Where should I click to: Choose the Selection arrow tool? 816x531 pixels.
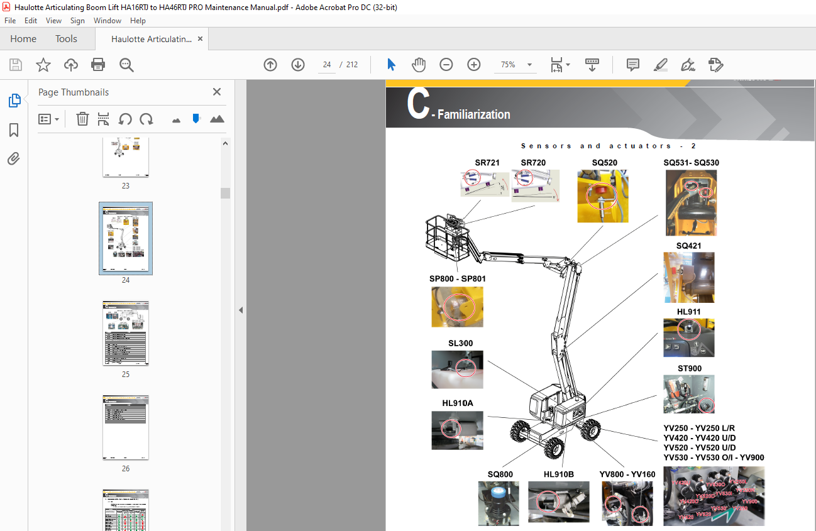391,65
